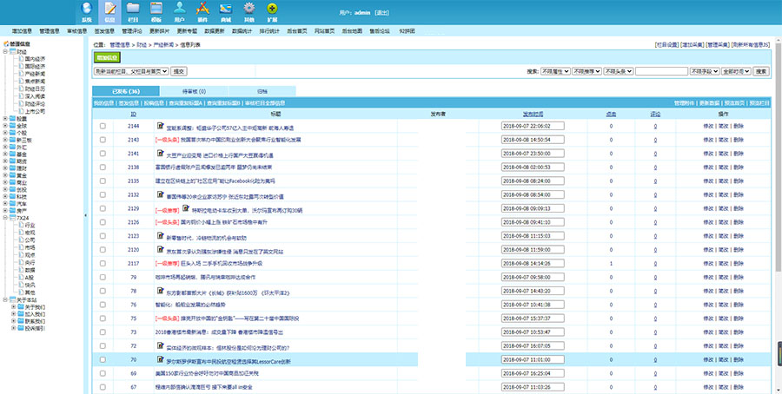Click the 提交 submit button
782x394 pixels.
[178, 72]
